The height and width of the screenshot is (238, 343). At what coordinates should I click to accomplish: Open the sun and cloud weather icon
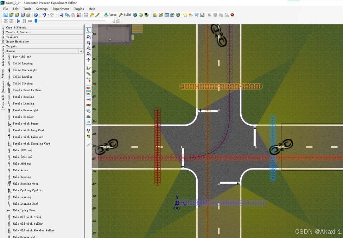191,15
